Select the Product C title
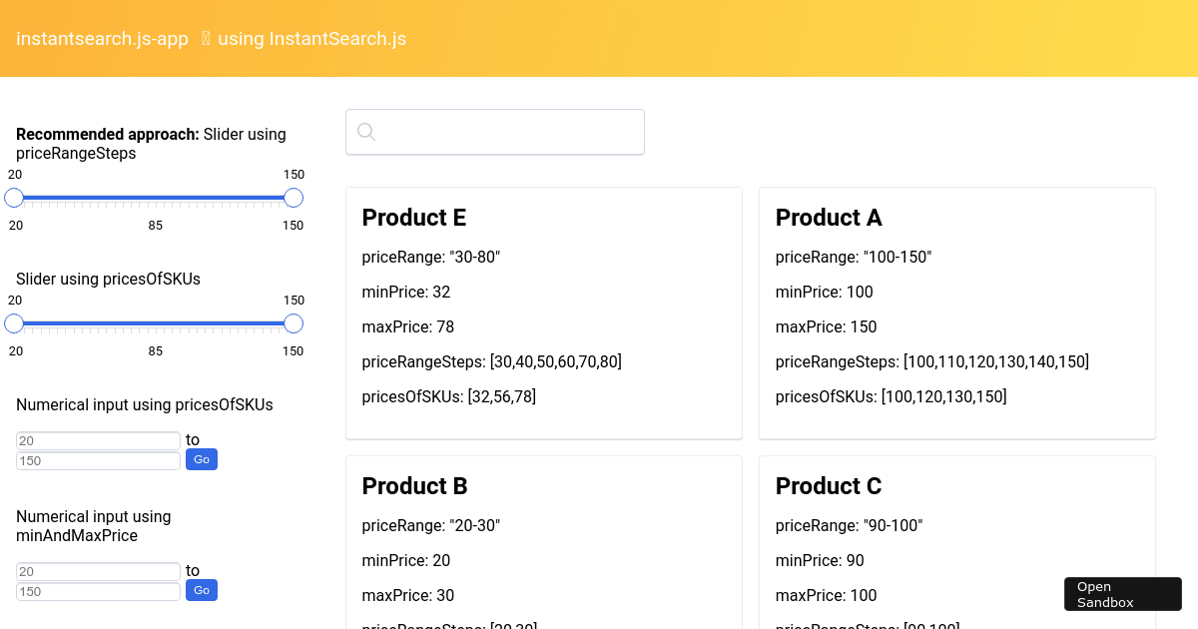1198x629 pixels. (x=829, y=486)
